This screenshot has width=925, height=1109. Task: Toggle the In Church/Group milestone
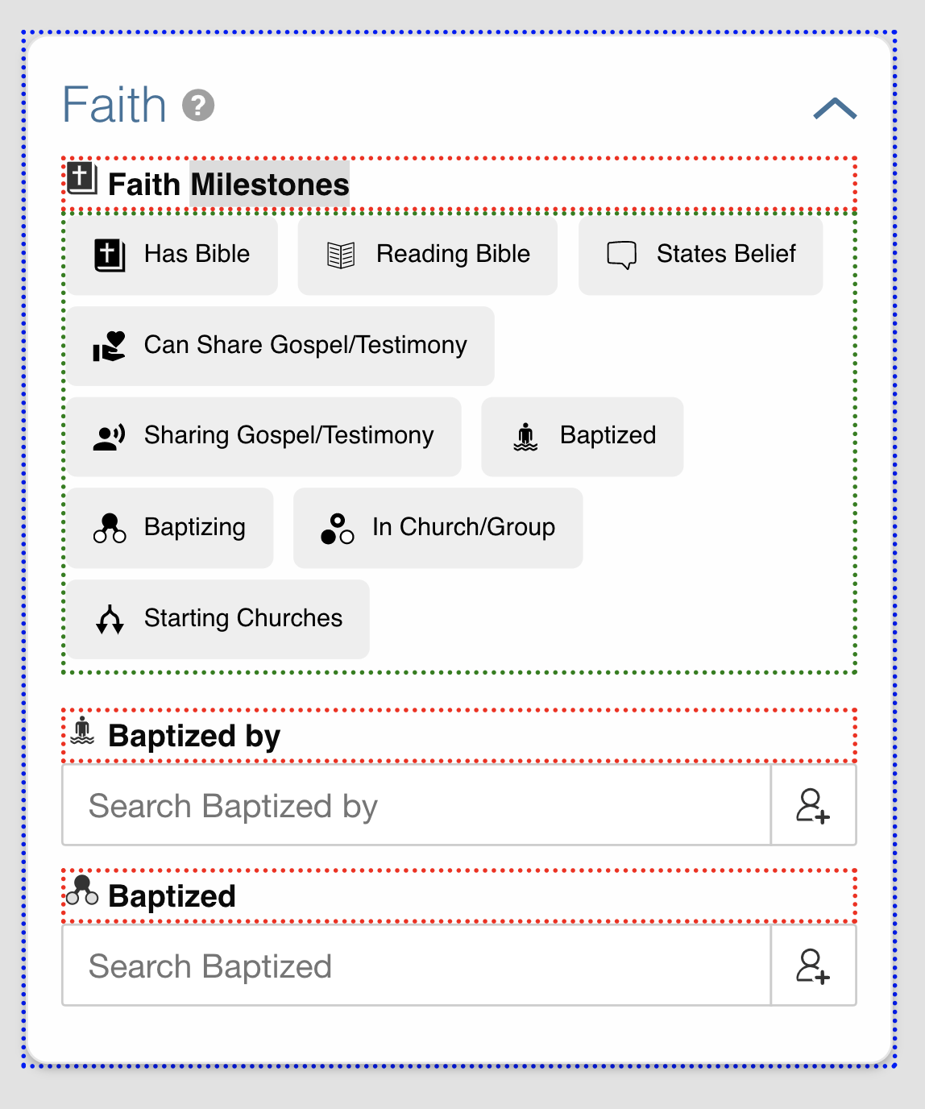[x=439, y=528]
